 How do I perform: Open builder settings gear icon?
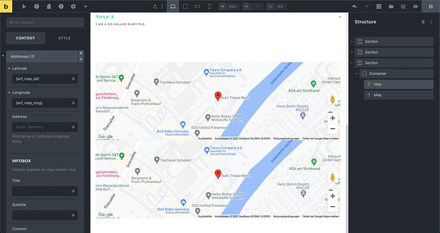tap(73, 6)
